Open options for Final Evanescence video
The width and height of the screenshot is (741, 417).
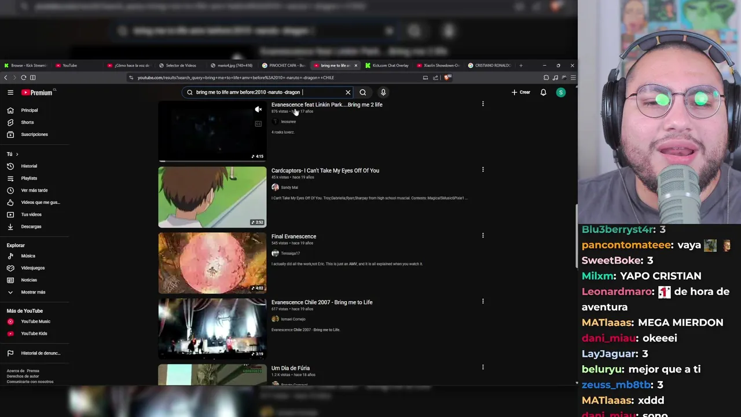click(x=483, y=236)
